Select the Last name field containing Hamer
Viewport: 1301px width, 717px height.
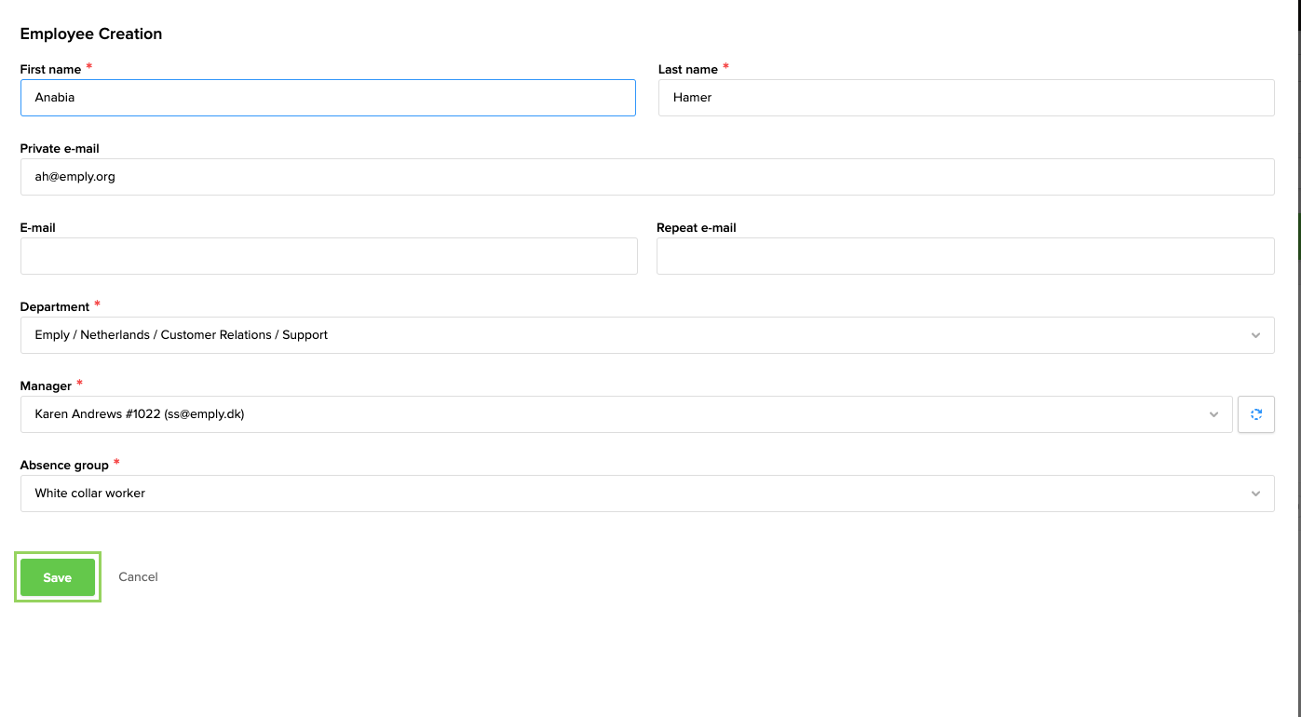coord(965,97)
